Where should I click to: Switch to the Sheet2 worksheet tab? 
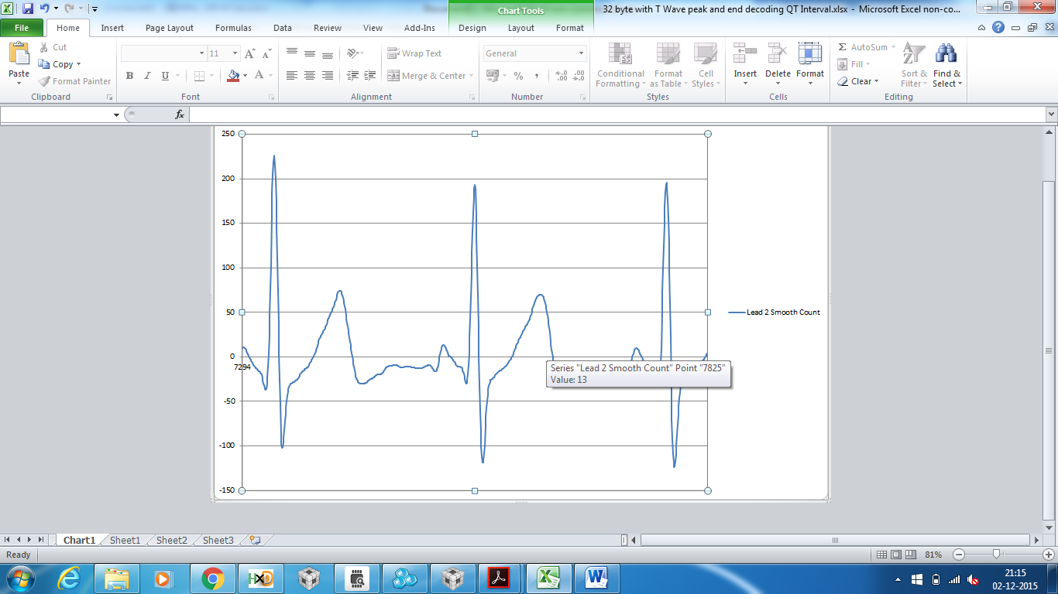(x=171, y=540)
